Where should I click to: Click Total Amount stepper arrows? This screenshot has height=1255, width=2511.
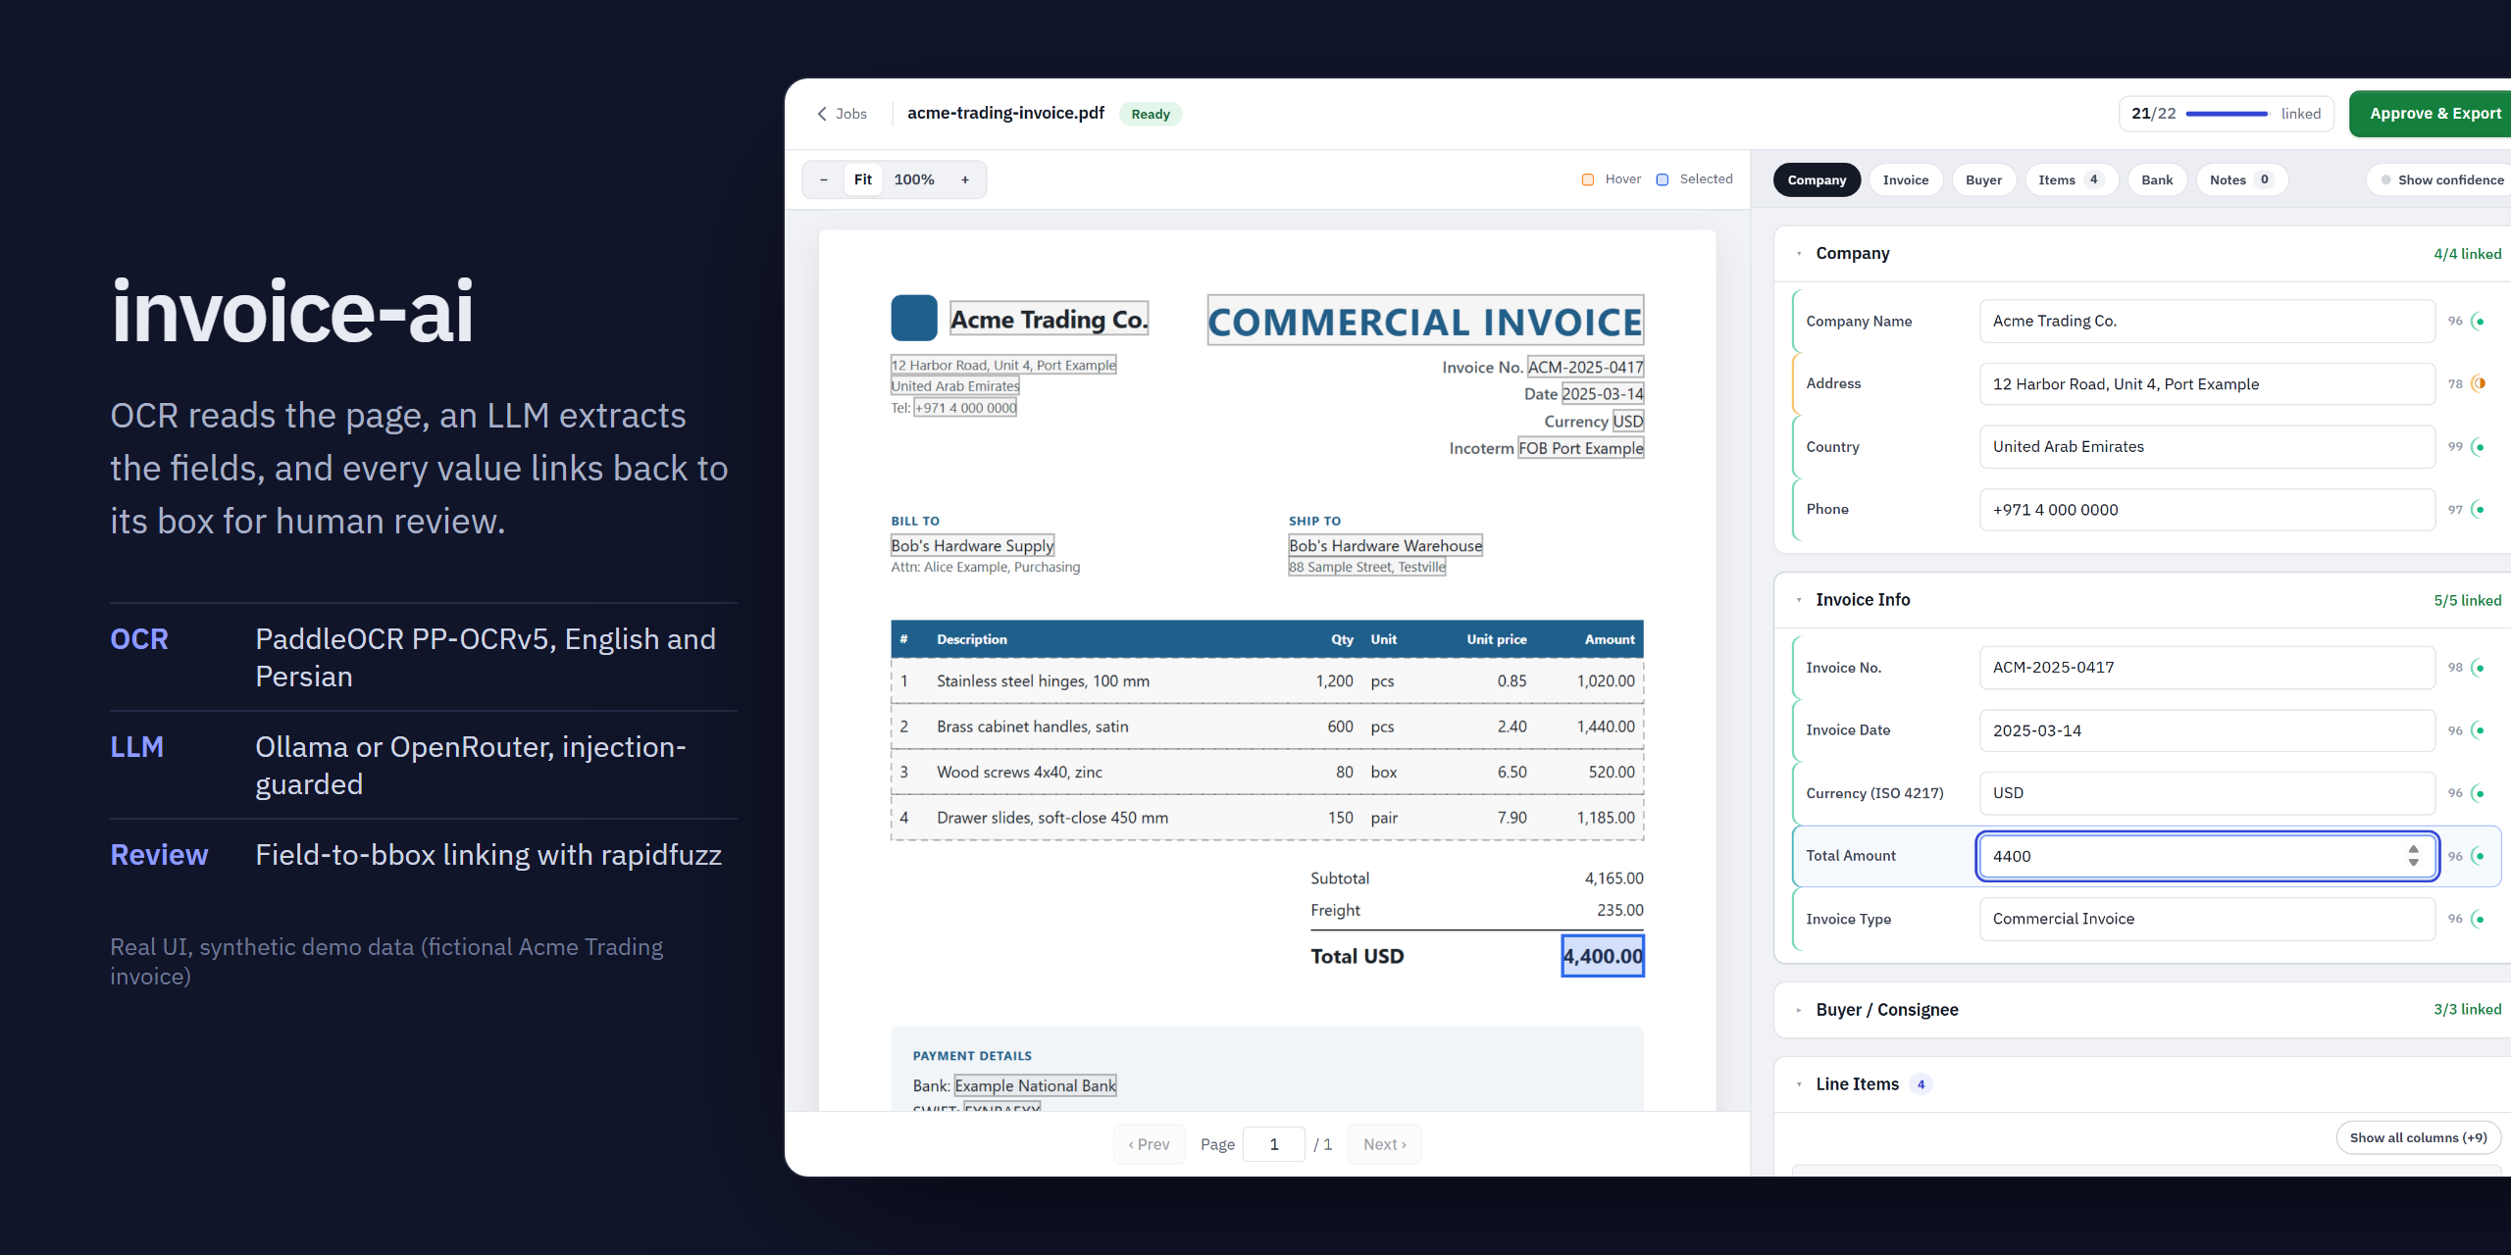pyautogui.click(x=2414, y=856)
